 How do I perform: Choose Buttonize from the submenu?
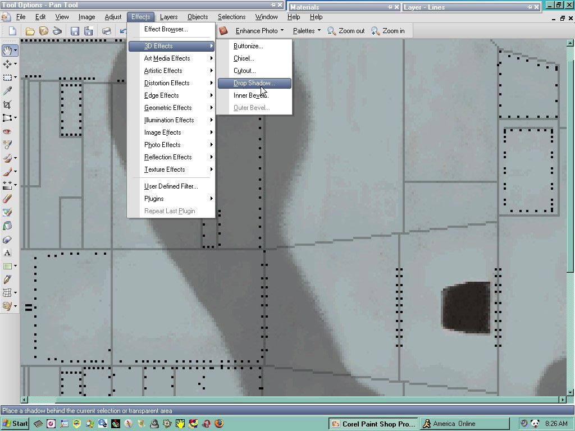[x=254, y=46]
